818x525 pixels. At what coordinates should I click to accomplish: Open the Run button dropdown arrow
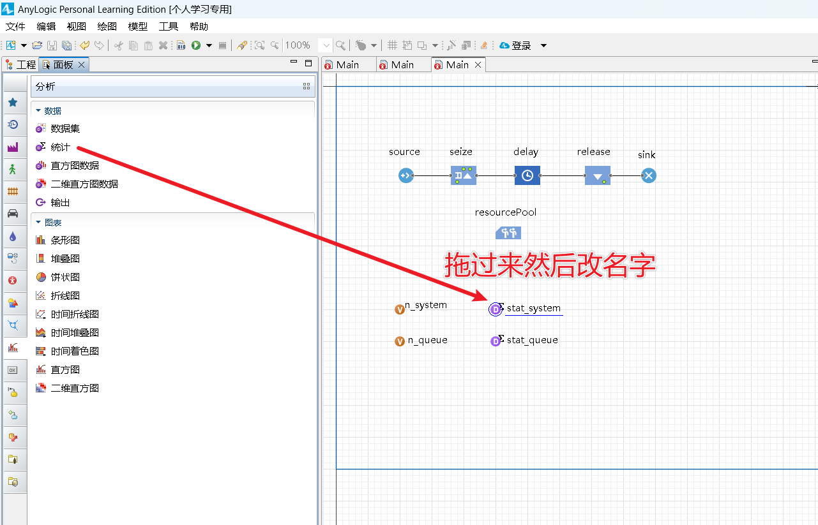(x=209, y=45)
